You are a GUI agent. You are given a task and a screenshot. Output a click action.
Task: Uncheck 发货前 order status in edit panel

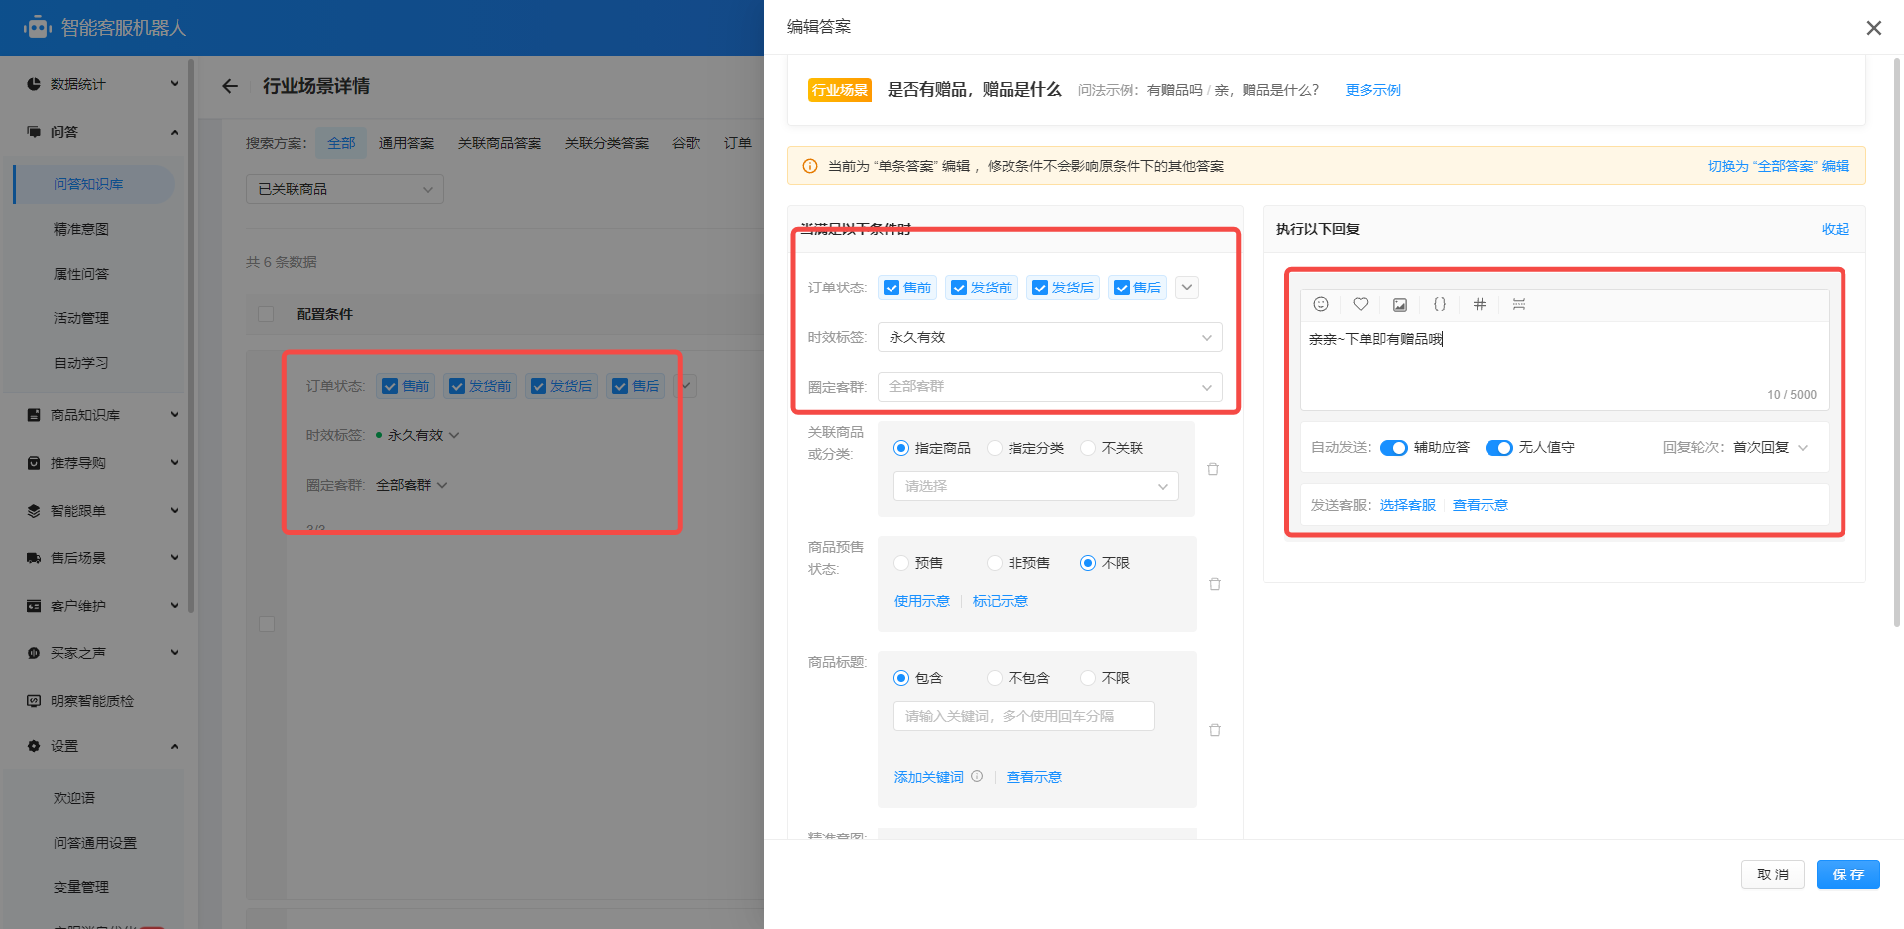(959, 288)
